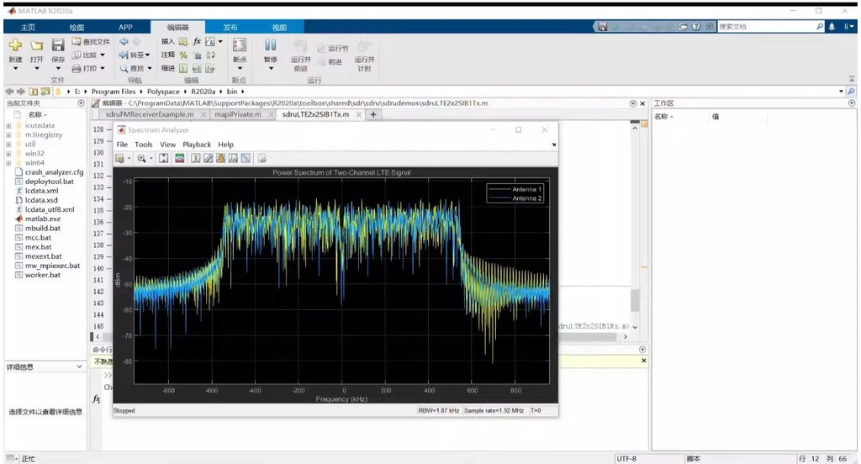Switch to the Publish (发布) ribbon tab

pos(230,28)
